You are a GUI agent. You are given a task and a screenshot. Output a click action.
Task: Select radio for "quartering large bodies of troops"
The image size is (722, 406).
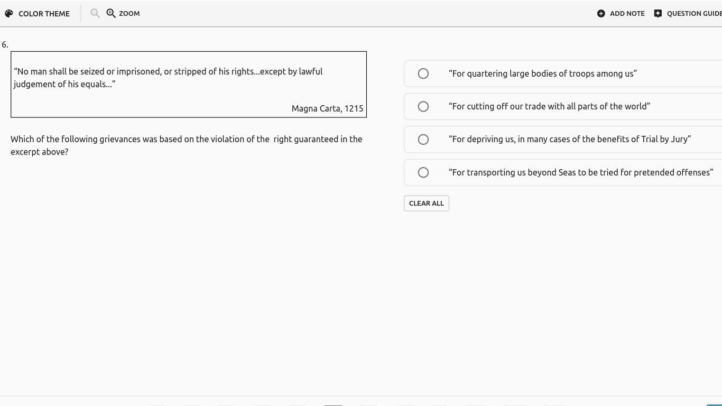point(423,73)
